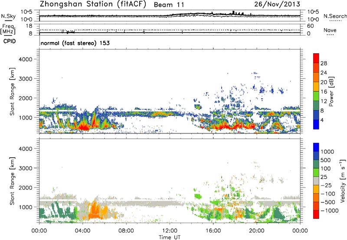Select the 'Freq. [MHz]' axis label

point(8,29)
